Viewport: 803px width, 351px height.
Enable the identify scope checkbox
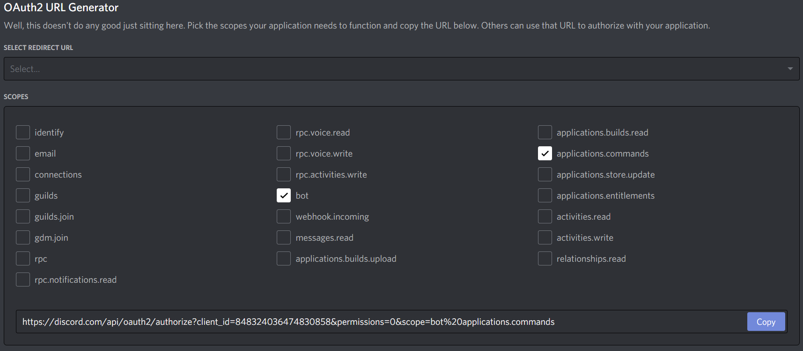(x=23, y=132)
